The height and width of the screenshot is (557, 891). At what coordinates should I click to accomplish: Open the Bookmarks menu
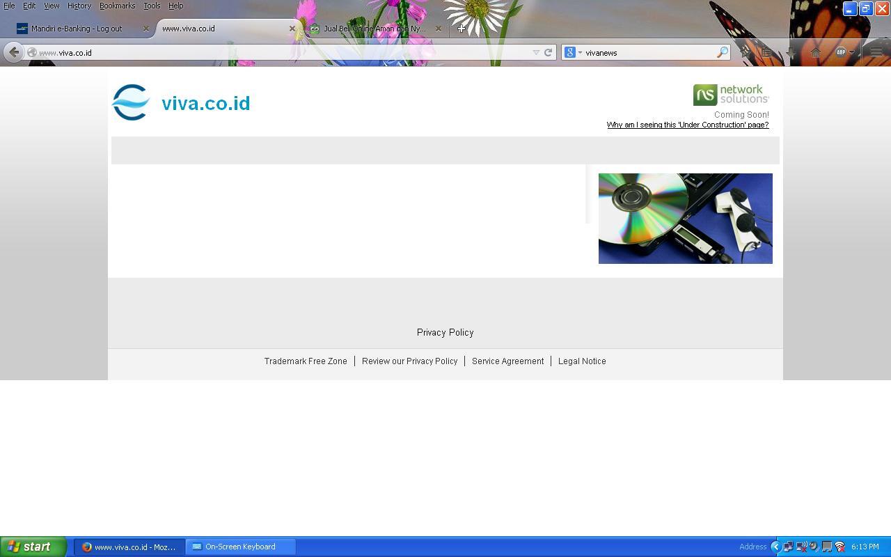[117, 6]
